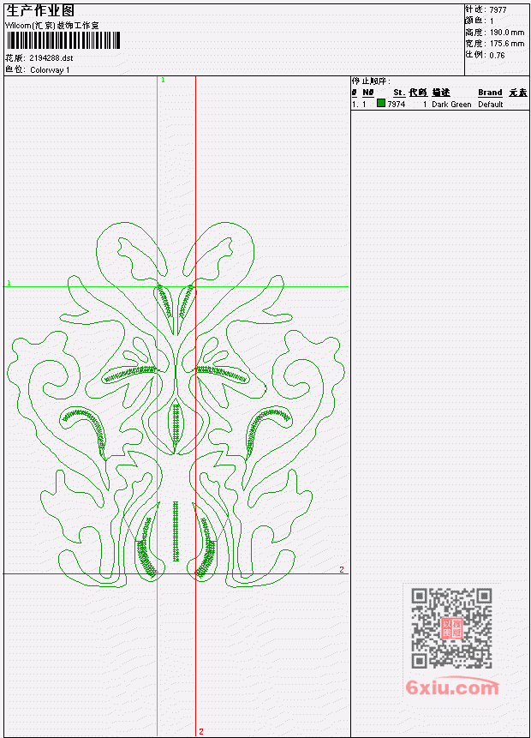531x738 pixels.
Task: Click the barcode under the Wilcom title
Action: [x=63, y=40]
